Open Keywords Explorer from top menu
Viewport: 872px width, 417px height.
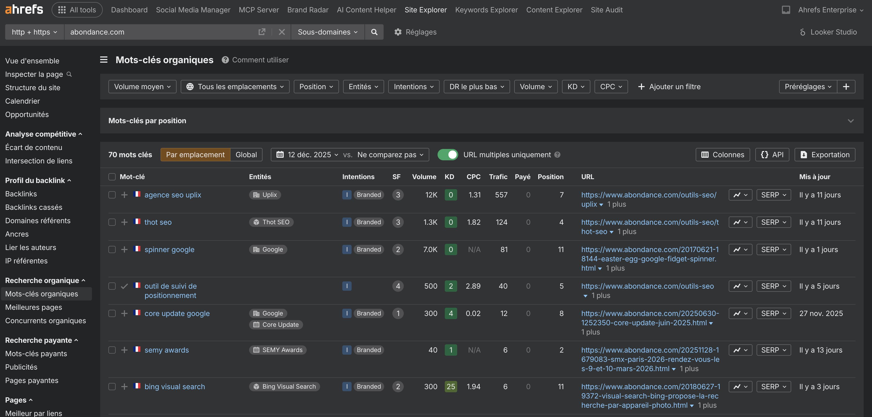[486, 10]
